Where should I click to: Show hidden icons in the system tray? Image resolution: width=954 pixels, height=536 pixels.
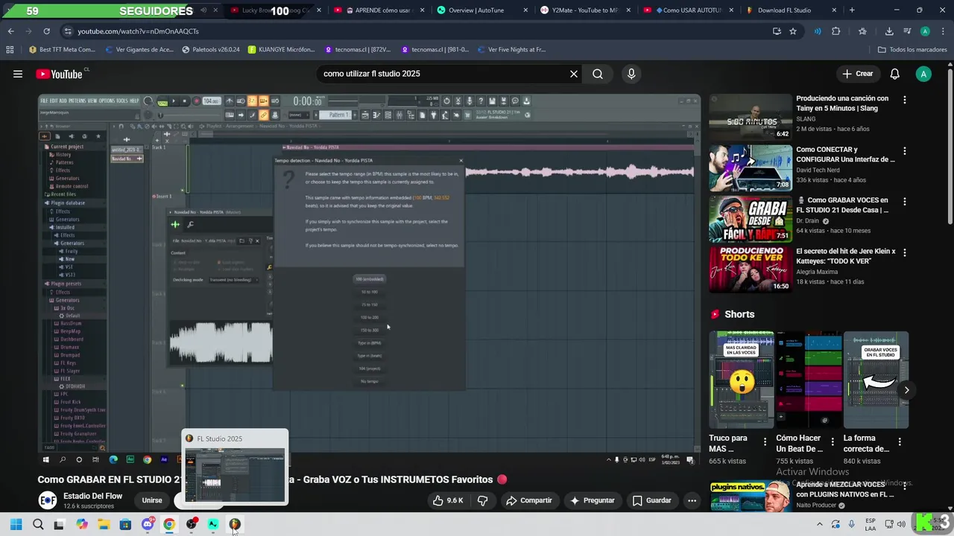[x=820, y=524]
